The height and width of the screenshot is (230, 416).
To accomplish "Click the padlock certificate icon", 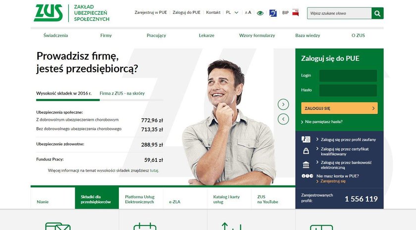I will (x=306, y=151).
